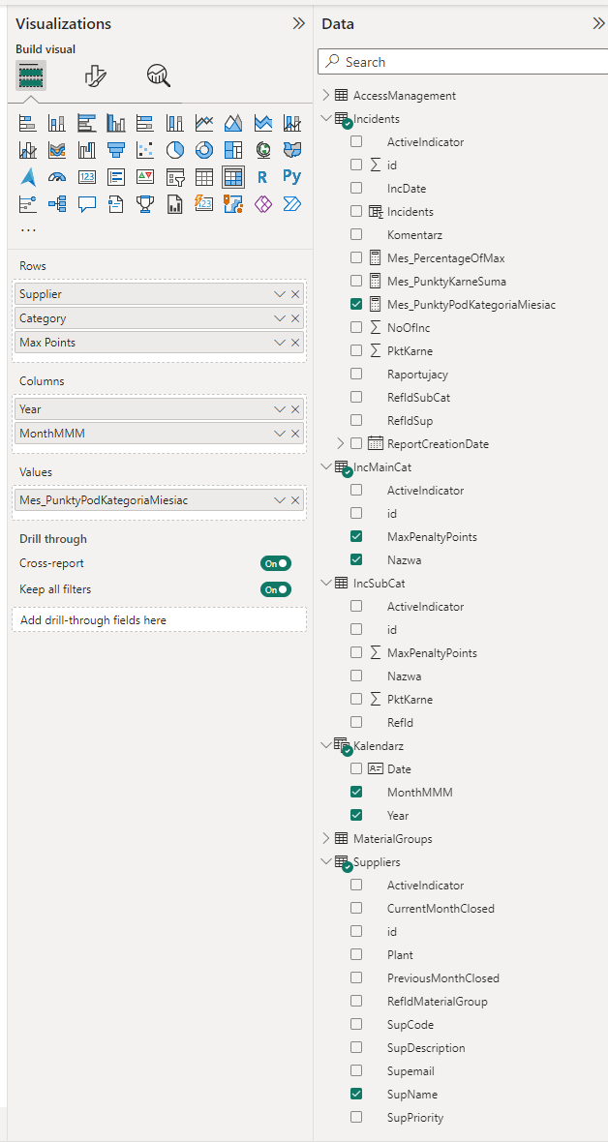Toggle Keep all filters switch
608x1142 pixels.
(x=276, y=589)
